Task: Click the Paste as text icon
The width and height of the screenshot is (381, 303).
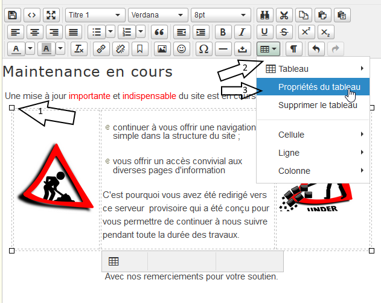Action: click(x=342, y=15)
